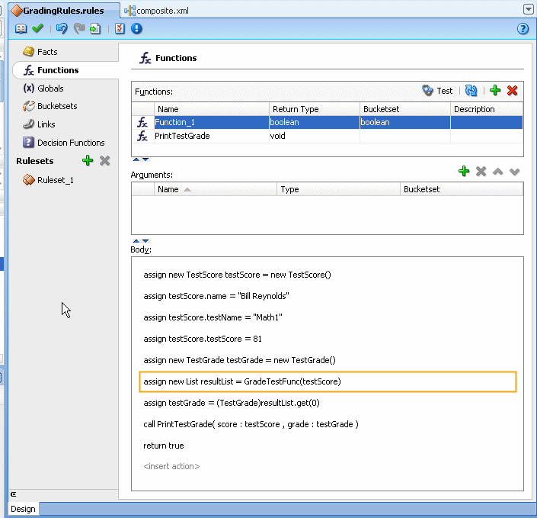Select 'assign new TestGrade testGrade' line
The height and width of the screenshot is (518, 537).
coord(239,360)
